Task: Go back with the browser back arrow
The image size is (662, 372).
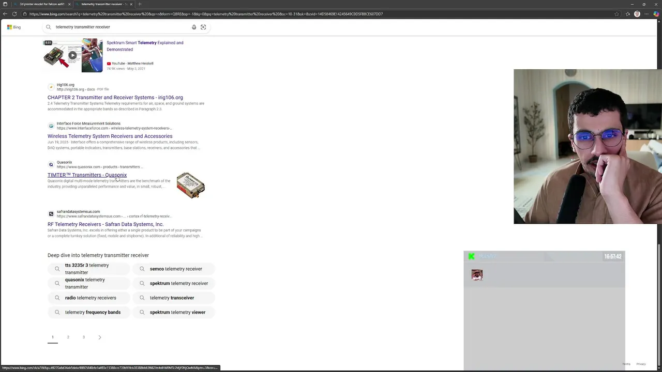Action: [5, 14]
